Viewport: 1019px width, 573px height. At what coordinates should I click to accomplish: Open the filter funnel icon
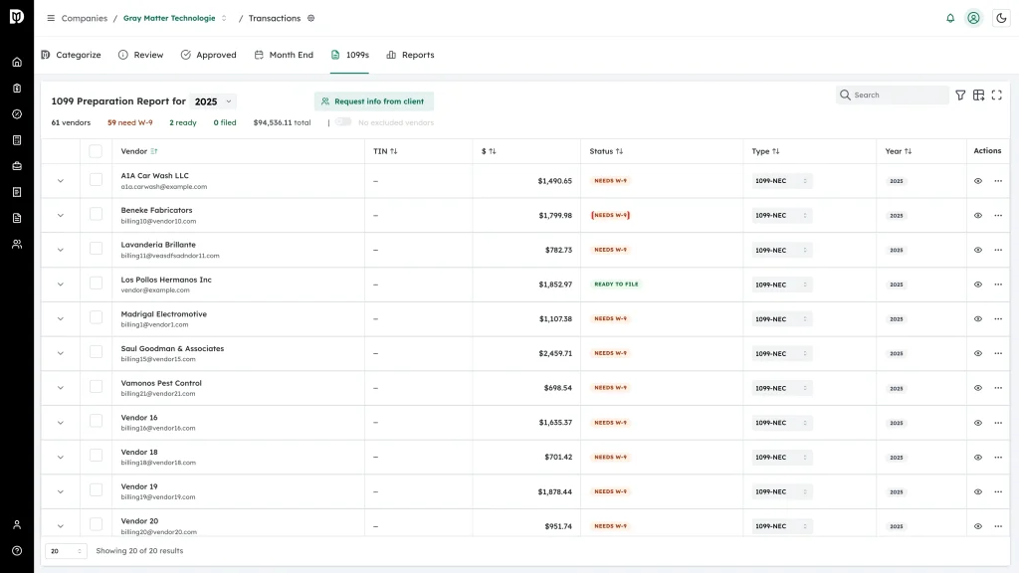coord(960,95)
